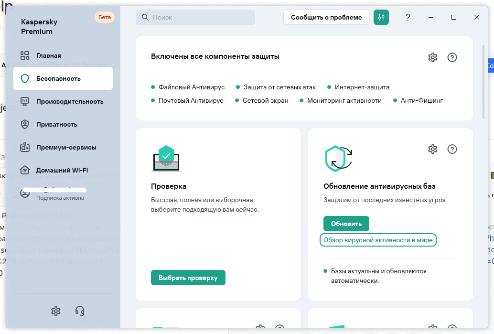Image resolution: width=494 pixels, height=334 pixels.
Task: Maximize the Kaspersky window
Action: [454, 17]
